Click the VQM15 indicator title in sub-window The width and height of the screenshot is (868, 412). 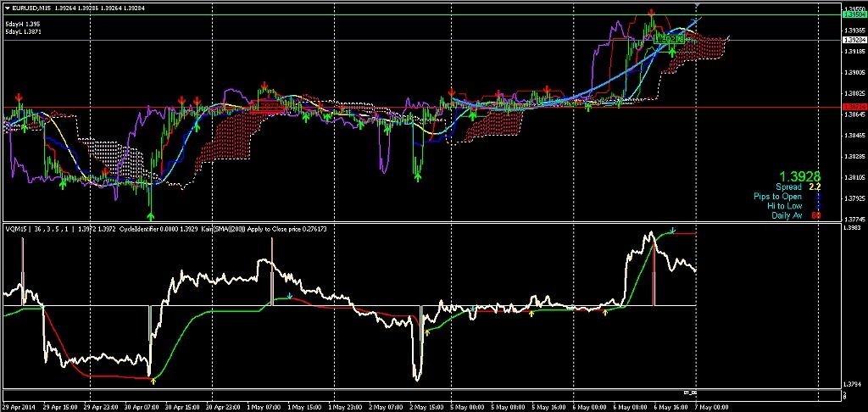pos(17,228)
